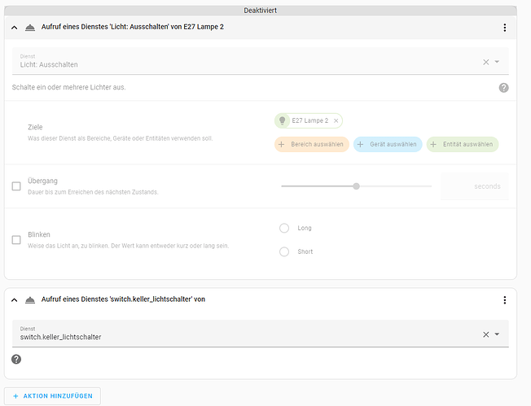Viewport: 531px width, 406px height.
Task: Enable the Blinken checkbox
Action: [x=16, y=240]
